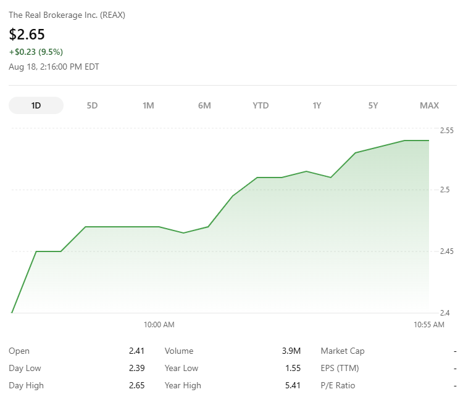Click The Real Brokerage Inc. (REAX) title
Image resolution: width=463 pixels, height=400 pixels.
pyautogui.click(x=67, y=15)
